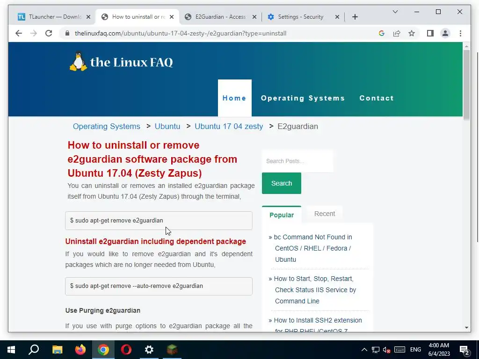Screen dimensions: 479x359
Task: Launch Firefox from the taskbar
Action: 80,350
